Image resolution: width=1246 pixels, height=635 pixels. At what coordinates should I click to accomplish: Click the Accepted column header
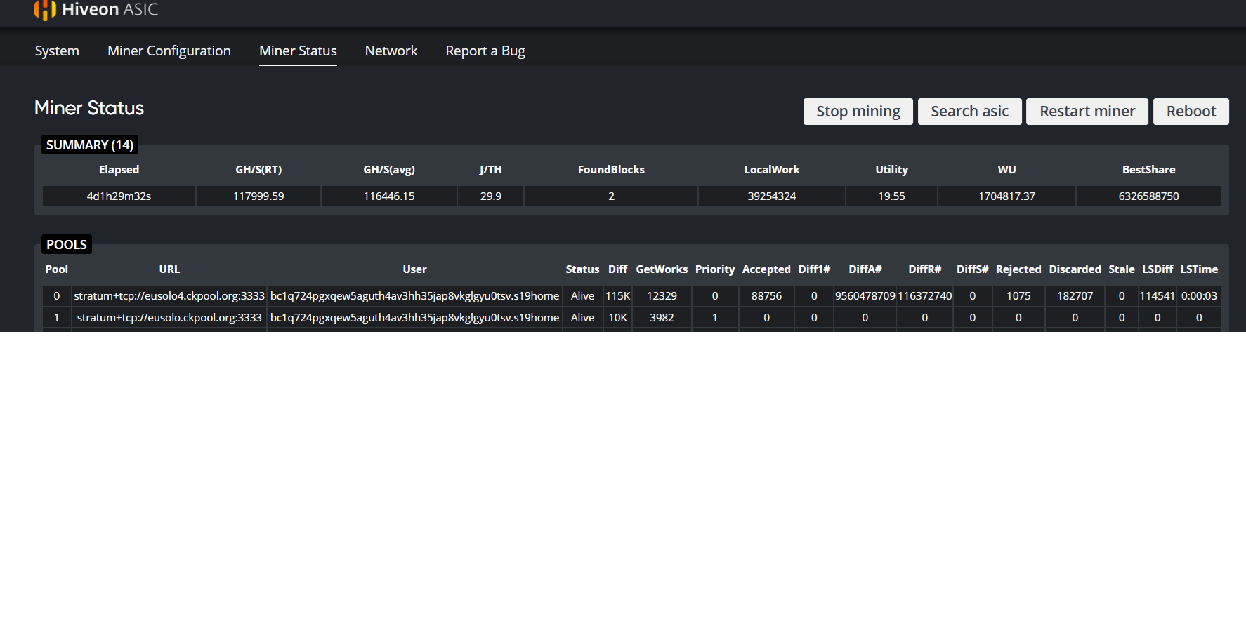click(x=766, y=269)
